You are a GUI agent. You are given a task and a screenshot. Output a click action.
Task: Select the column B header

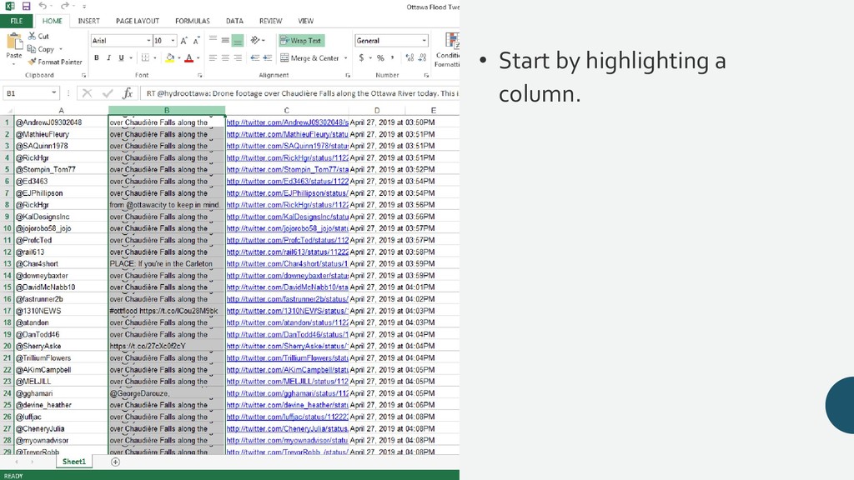167,110
